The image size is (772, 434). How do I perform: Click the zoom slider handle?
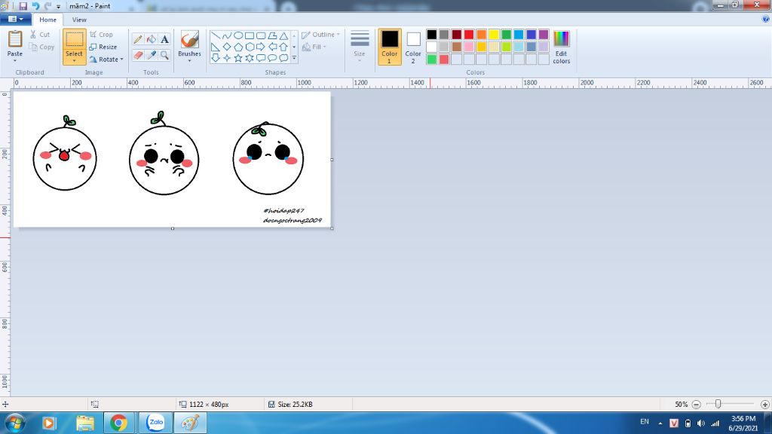718,404
